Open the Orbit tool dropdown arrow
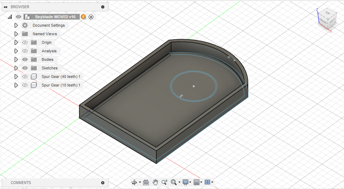This screenshot has height=189, width=344. [x=140, y=182]
